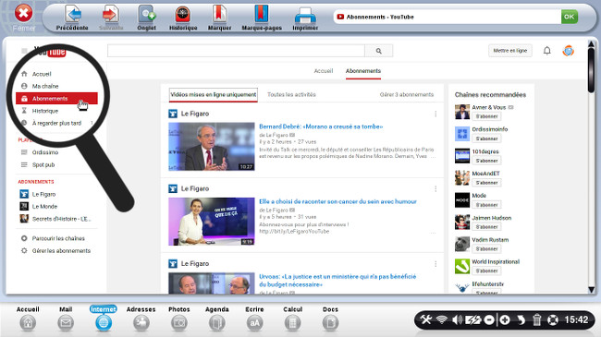Open the Ordissimo playlist

(x=45, y=152)
